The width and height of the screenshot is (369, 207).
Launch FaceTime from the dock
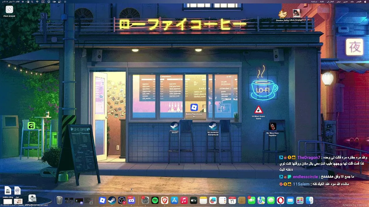[x=252, y=200]
